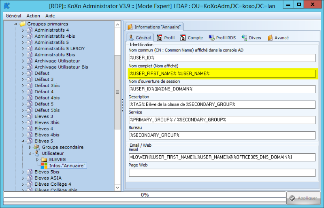Click the empty Page Web field

(222, 173)
